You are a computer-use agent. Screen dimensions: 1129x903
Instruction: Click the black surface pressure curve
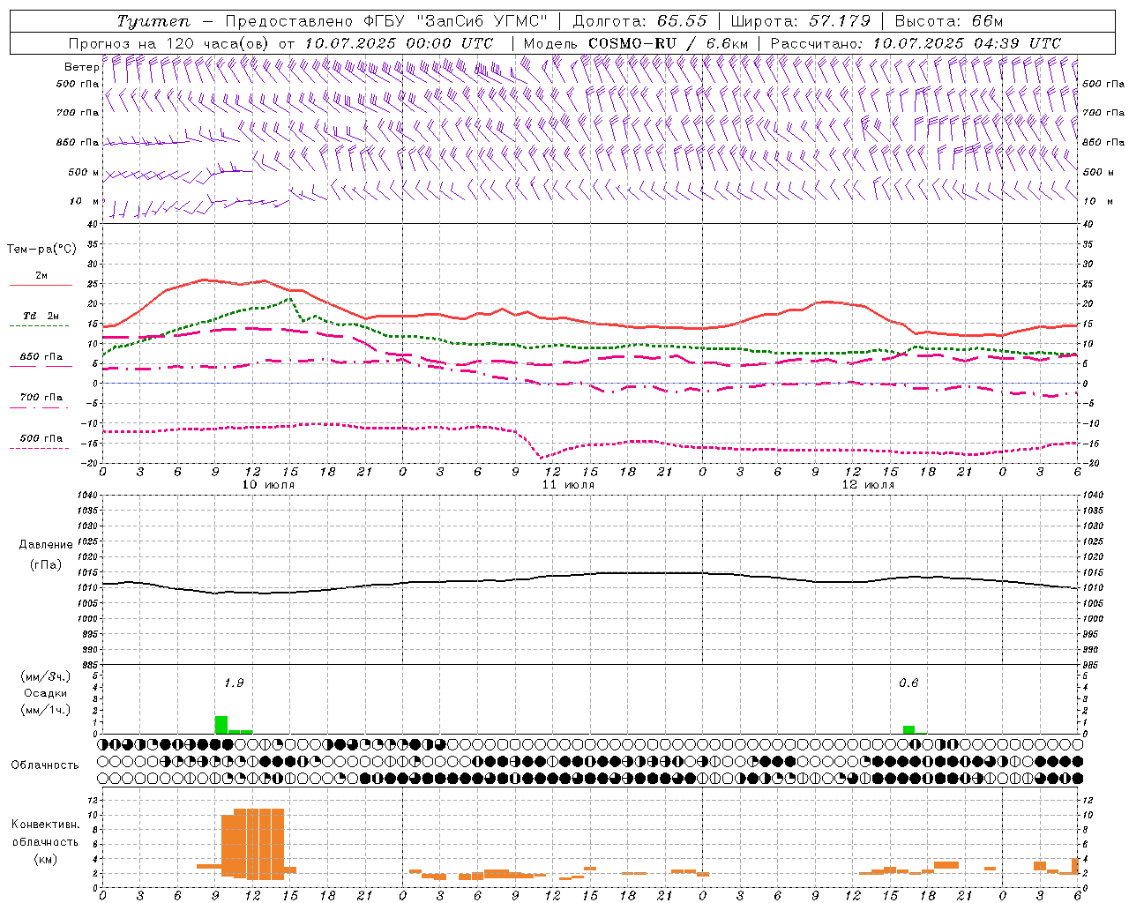pos(589,574)
